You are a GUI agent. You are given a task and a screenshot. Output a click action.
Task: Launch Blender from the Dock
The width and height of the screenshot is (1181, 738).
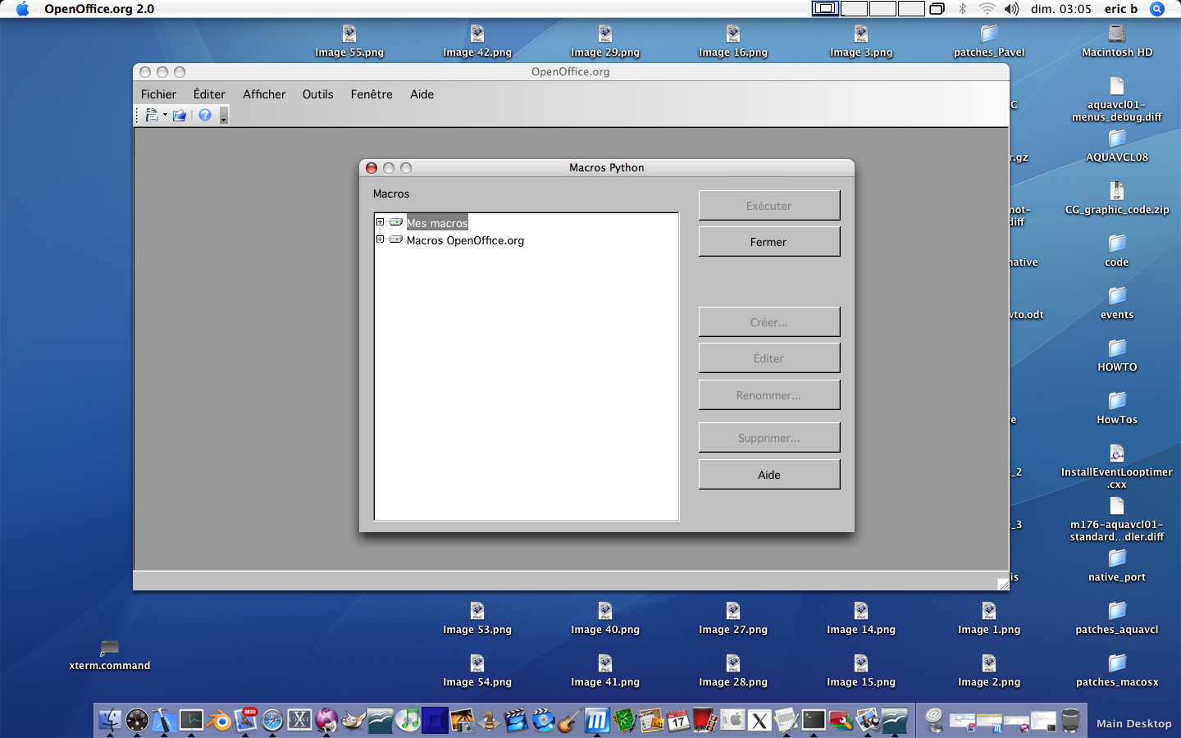[219, 721]
